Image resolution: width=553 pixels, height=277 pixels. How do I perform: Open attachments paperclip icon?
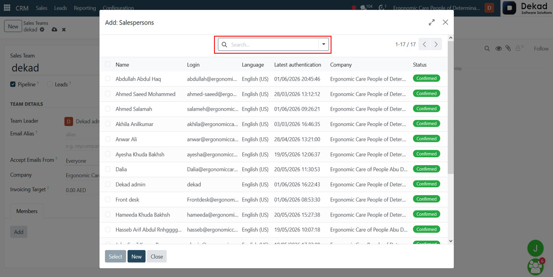pyautogui.click(x=508, y=49)
